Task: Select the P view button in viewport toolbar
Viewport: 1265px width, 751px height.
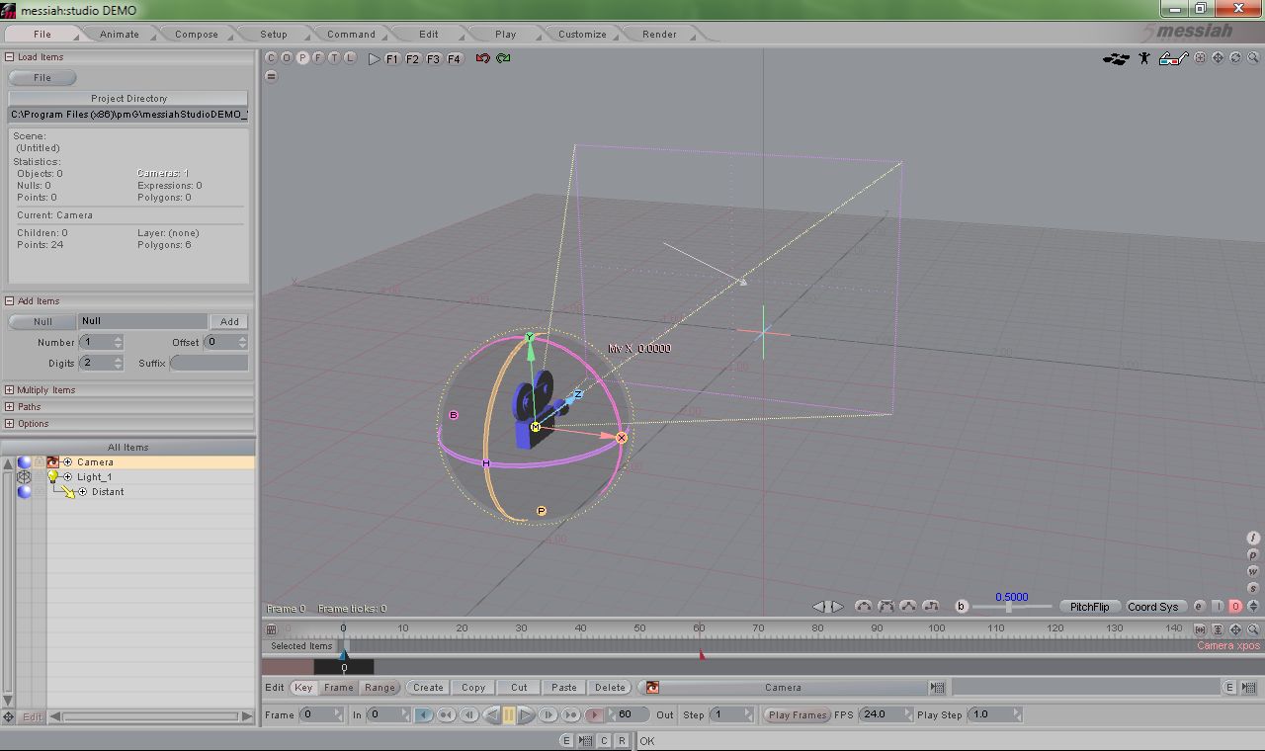Action: [x=302, y=58]
